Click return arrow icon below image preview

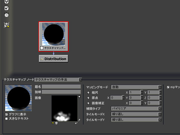pyautogui.click(x=76, y=123)
